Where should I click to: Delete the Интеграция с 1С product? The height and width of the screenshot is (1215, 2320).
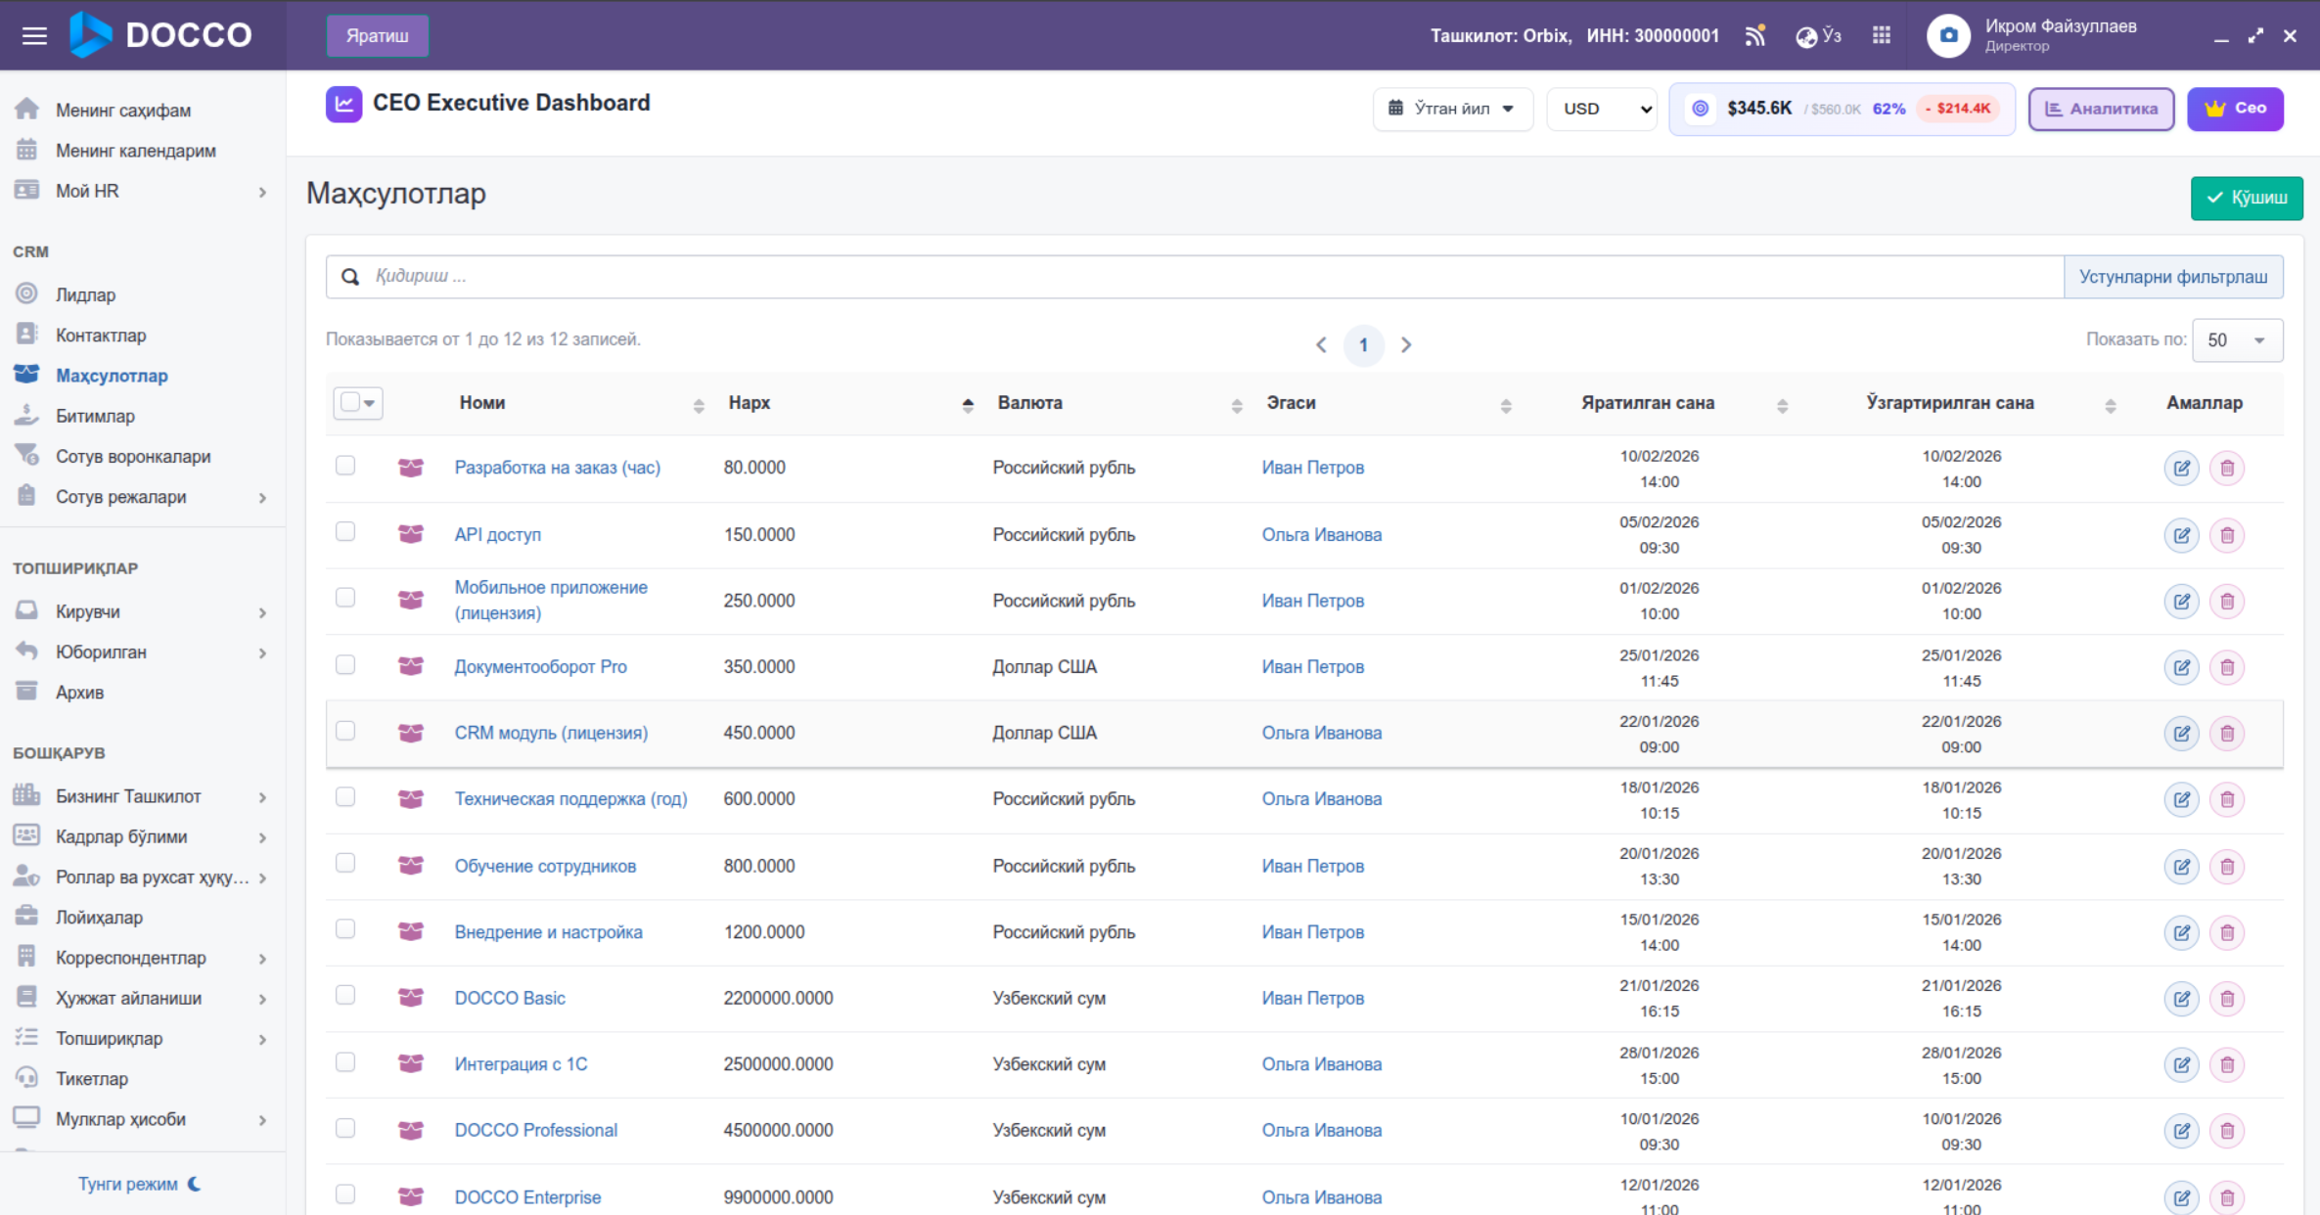click(2227, 1064)
